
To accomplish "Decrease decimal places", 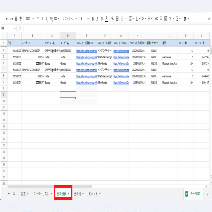I will pyautogui.click(x=47, y=19).
